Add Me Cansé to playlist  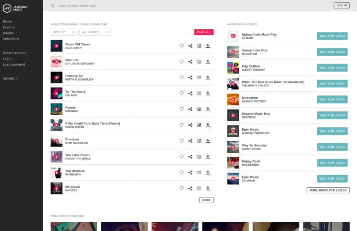(199, 188)
